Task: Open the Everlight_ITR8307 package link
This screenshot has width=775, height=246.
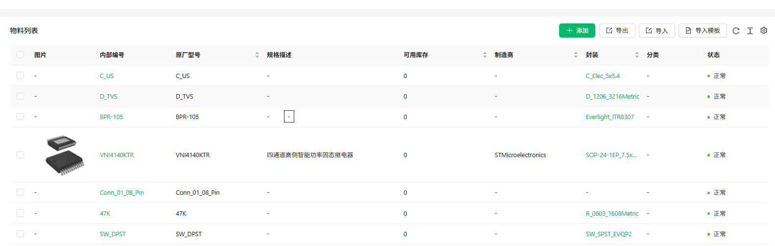Action: (610, 117)
